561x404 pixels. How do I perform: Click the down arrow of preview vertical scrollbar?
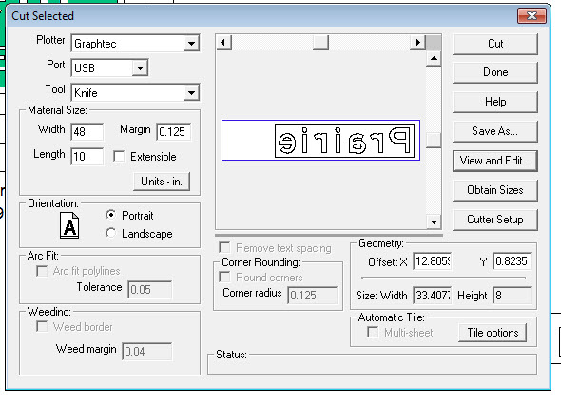[434, 221]
